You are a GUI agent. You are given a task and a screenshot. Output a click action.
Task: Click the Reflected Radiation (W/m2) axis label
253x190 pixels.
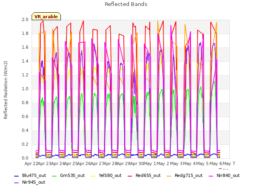pos(6,90)
